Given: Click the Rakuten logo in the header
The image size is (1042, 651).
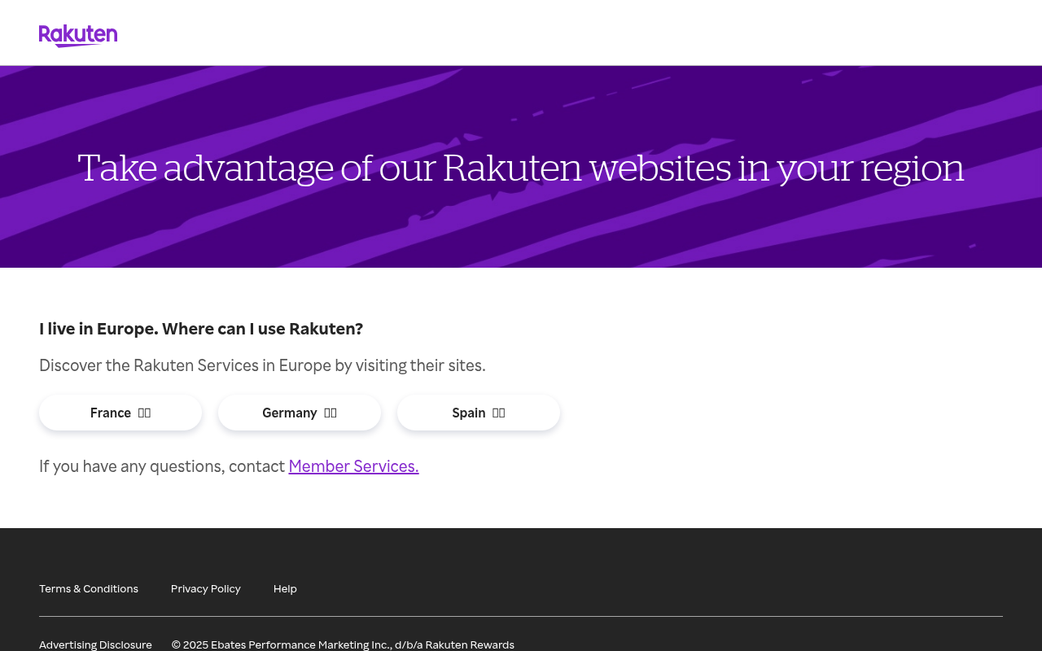Looking at the screenshot, I should [x=78, y=36].
